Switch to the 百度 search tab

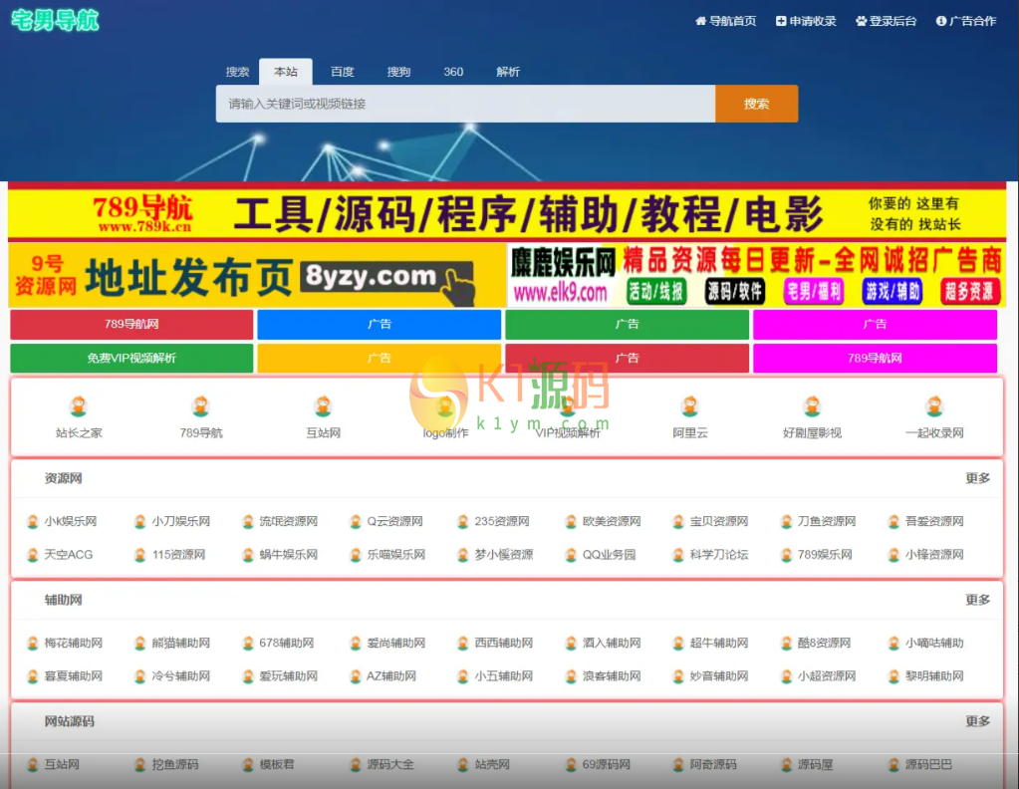click(x=342, y=72)
